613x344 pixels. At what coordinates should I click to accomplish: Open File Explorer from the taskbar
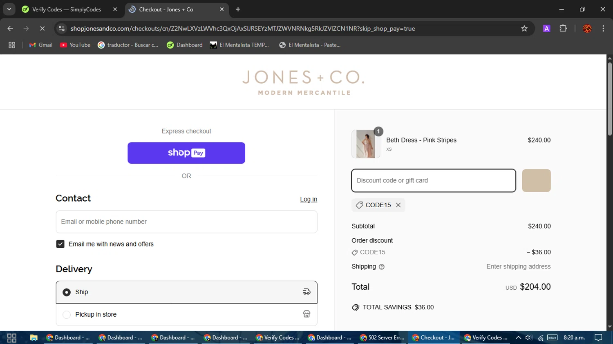(x=34, y=337)
